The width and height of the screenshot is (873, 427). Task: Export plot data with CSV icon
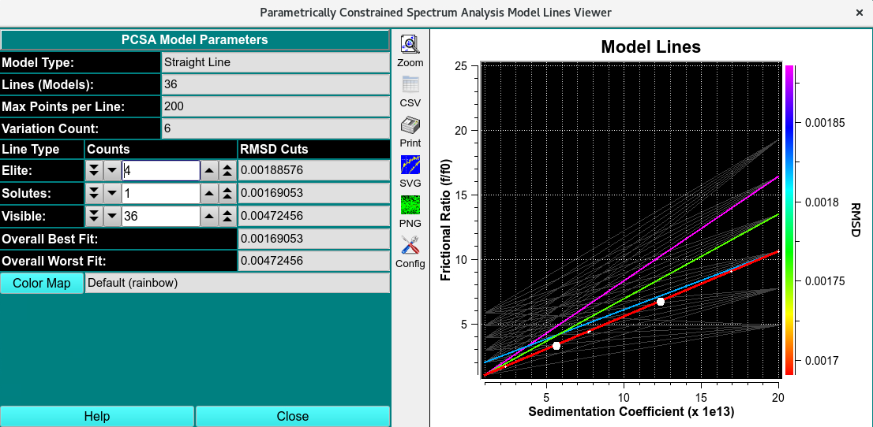pyautogui.click(x=410, y=85)
